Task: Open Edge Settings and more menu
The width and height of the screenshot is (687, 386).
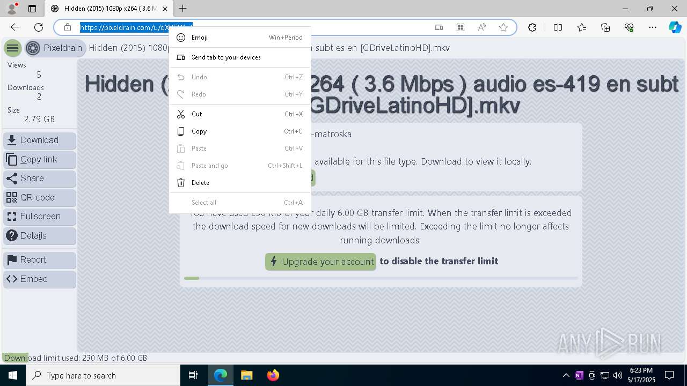Action: point(653,27)
